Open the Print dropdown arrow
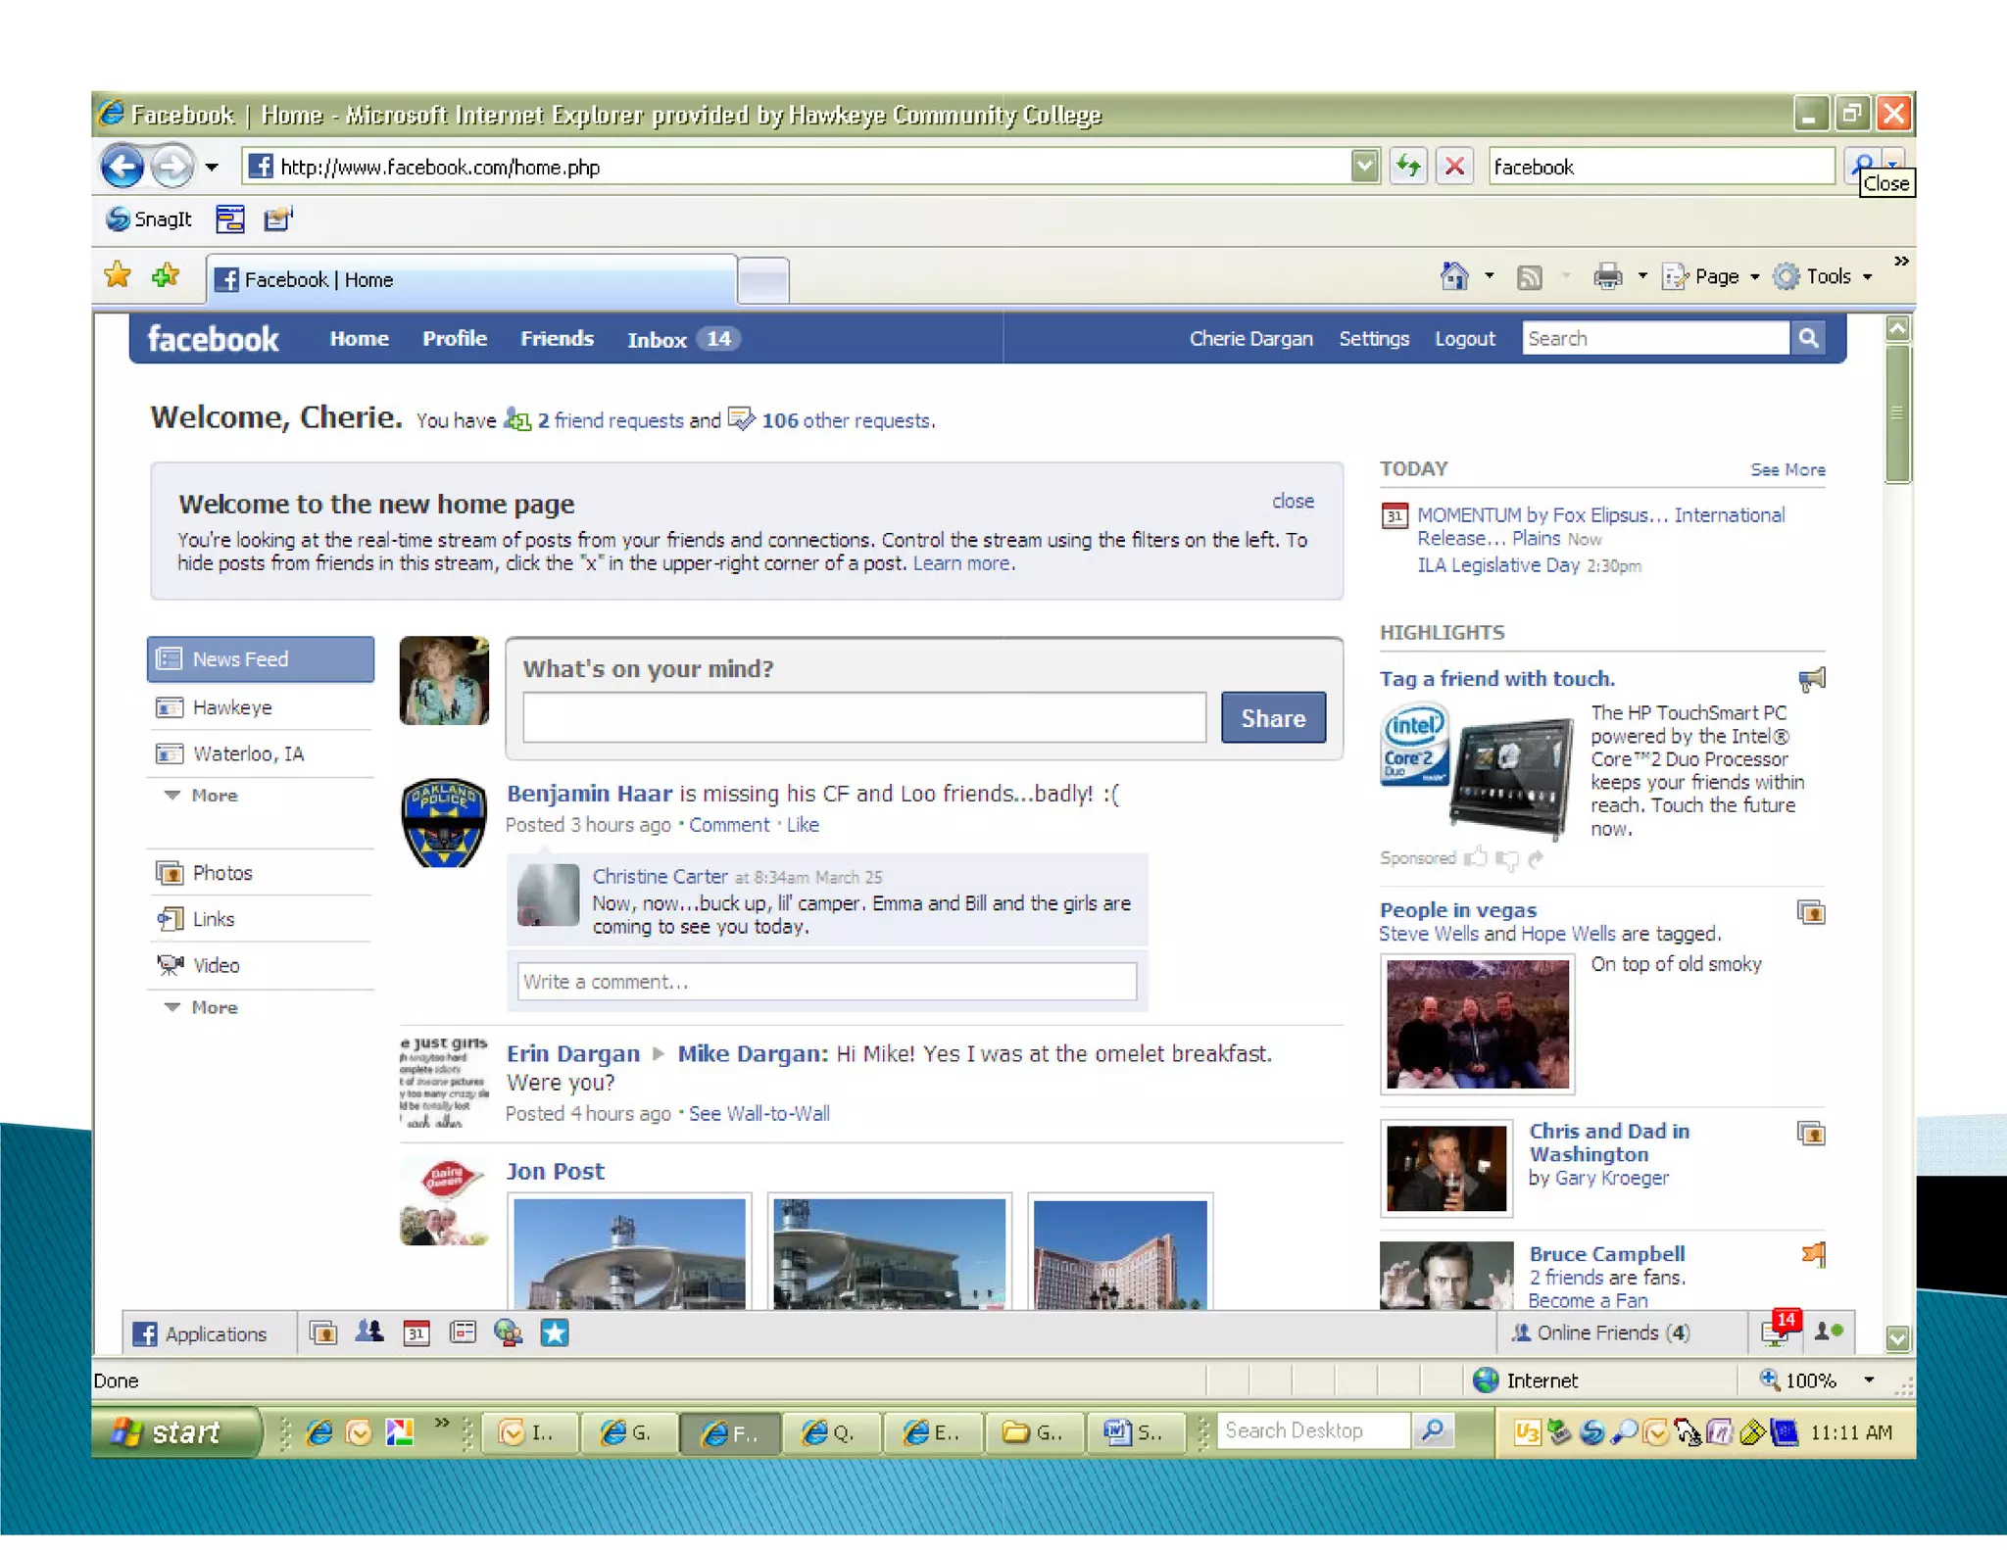The image size is (2007, 1550). [x=1642, y=276]
